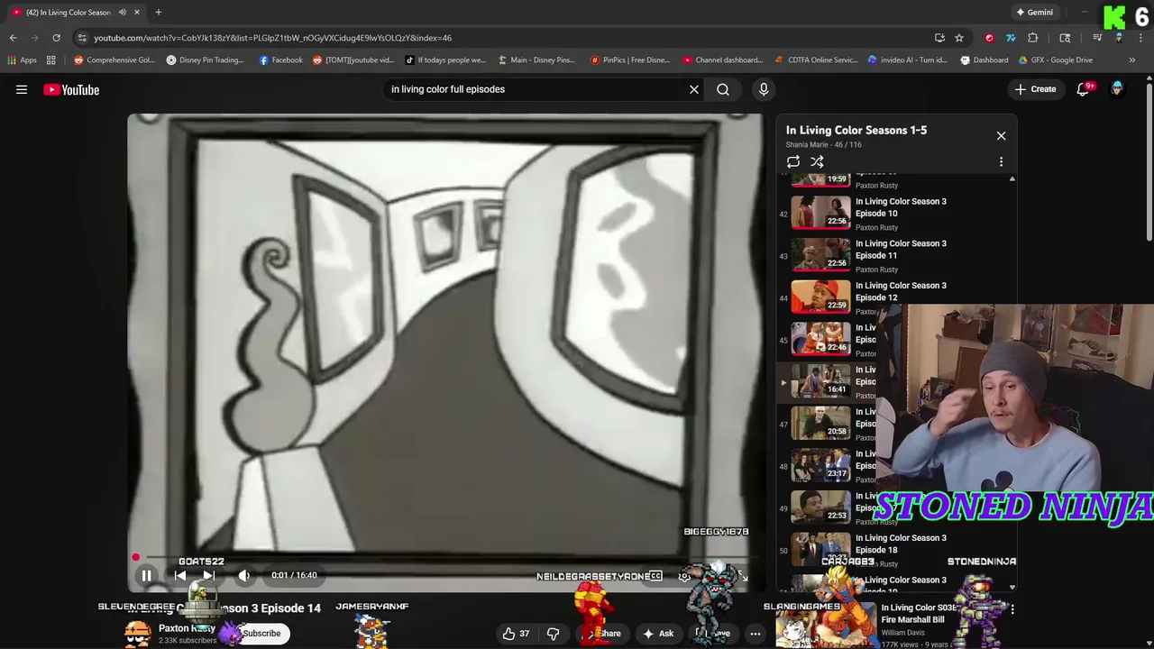Click the browser back arrow
The width and height of the screenshot is (1154, 649).
13,38
